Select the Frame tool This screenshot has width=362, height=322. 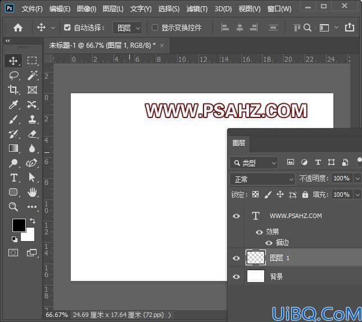pyautogui.click(x=33, y=90)
